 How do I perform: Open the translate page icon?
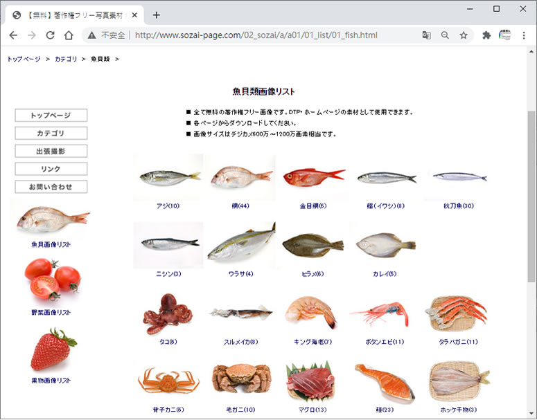click(x=426, y=35)
